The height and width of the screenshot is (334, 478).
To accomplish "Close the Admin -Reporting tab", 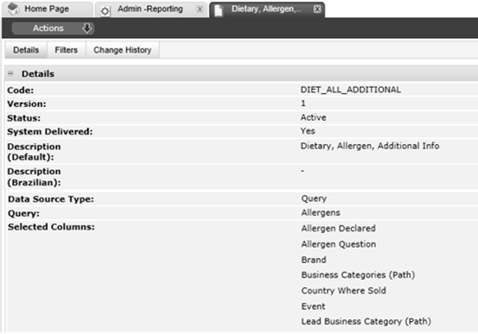I will [x=200, y=9].
